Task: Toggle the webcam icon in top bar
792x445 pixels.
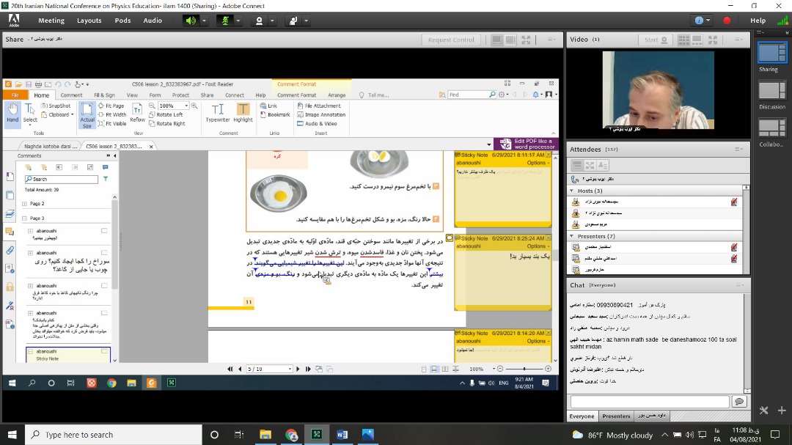Action: [259, 21]
